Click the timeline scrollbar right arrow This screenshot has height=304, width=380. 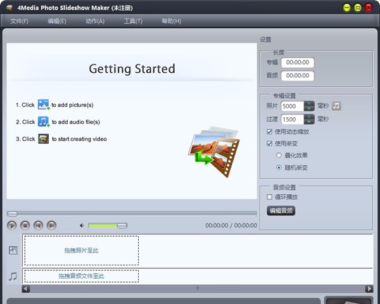pos(369,289)
